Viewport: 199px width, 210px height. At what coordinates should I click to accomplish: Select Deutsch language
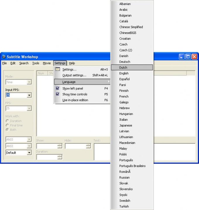132,62
